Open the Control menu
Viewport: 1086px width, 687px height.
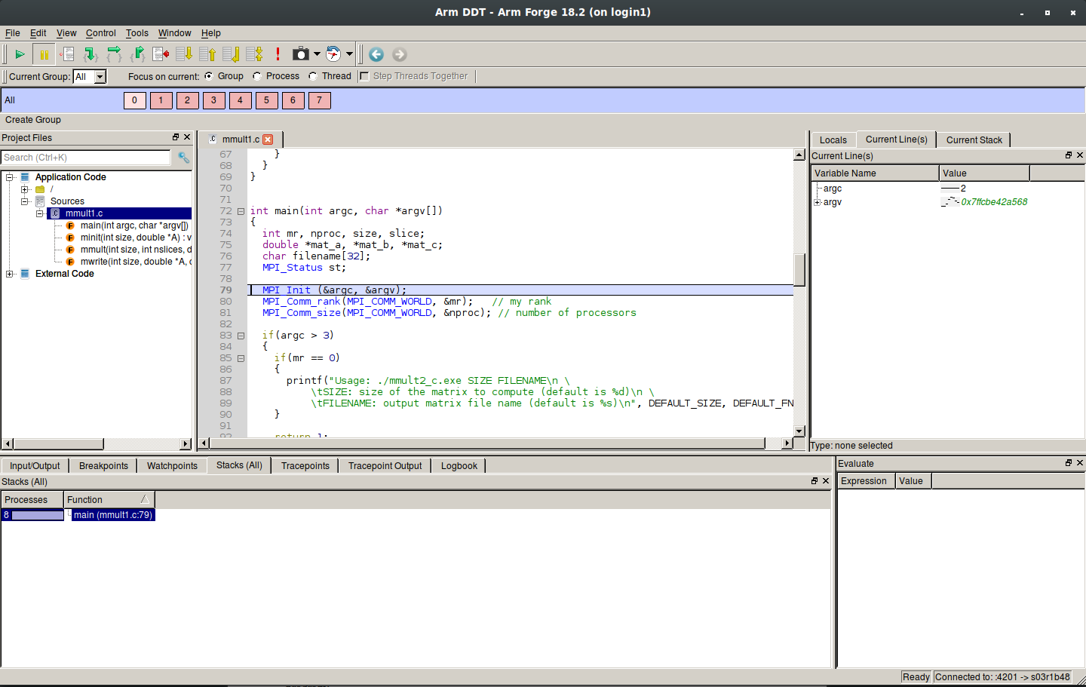pyautogui.click(x=101, y=33)
